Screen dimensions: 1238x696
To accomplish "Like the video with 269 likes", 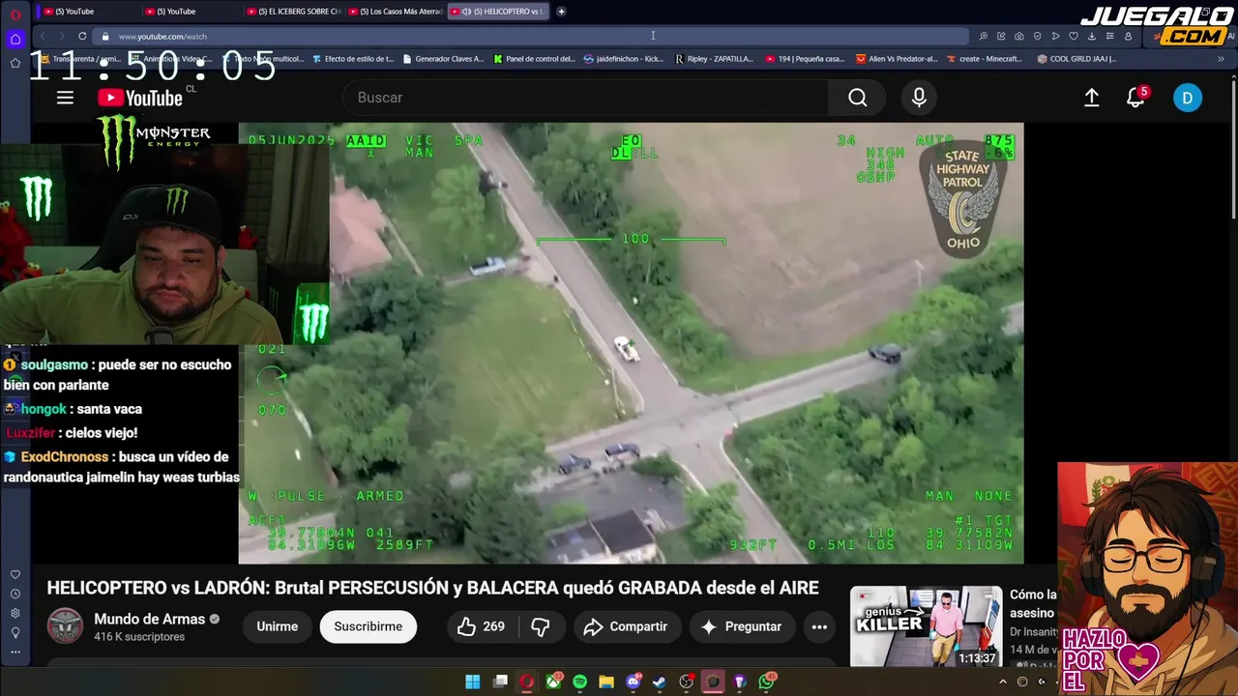I will pos(481,626).
